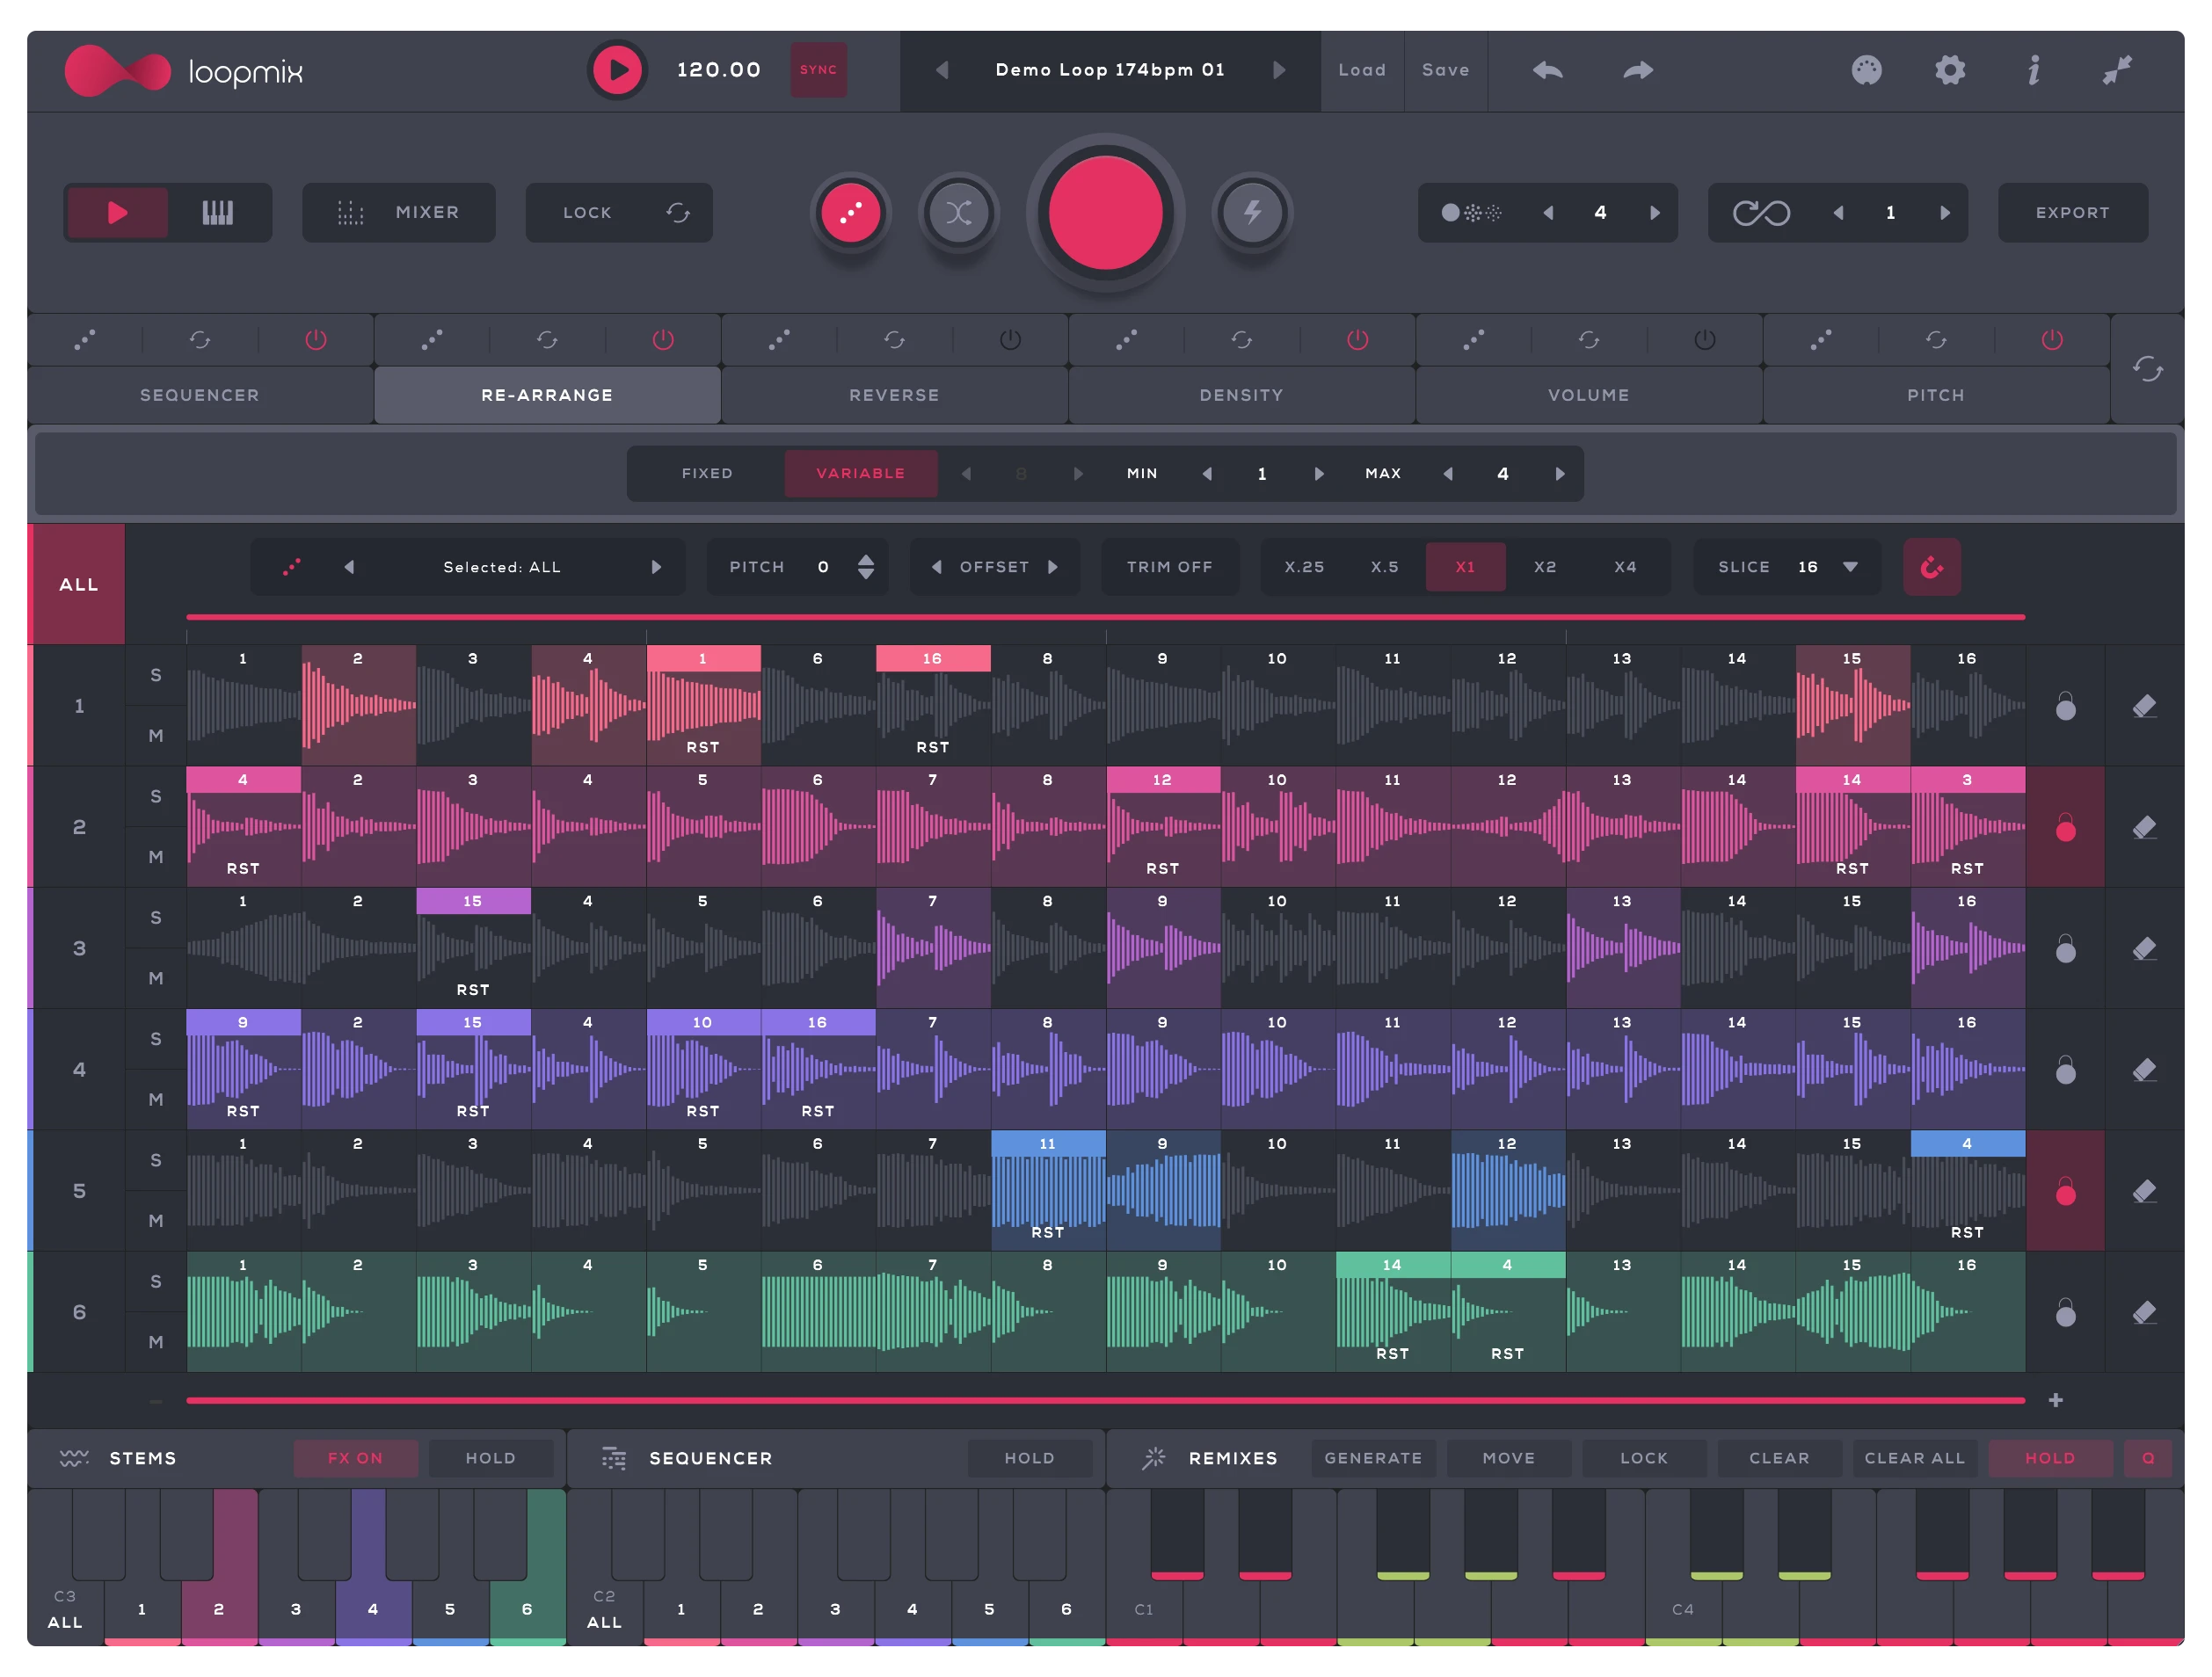This screenshot has width=2212, height=1677.
Task: Disable FX ON in Stems
Action: tap(355, 1458)
